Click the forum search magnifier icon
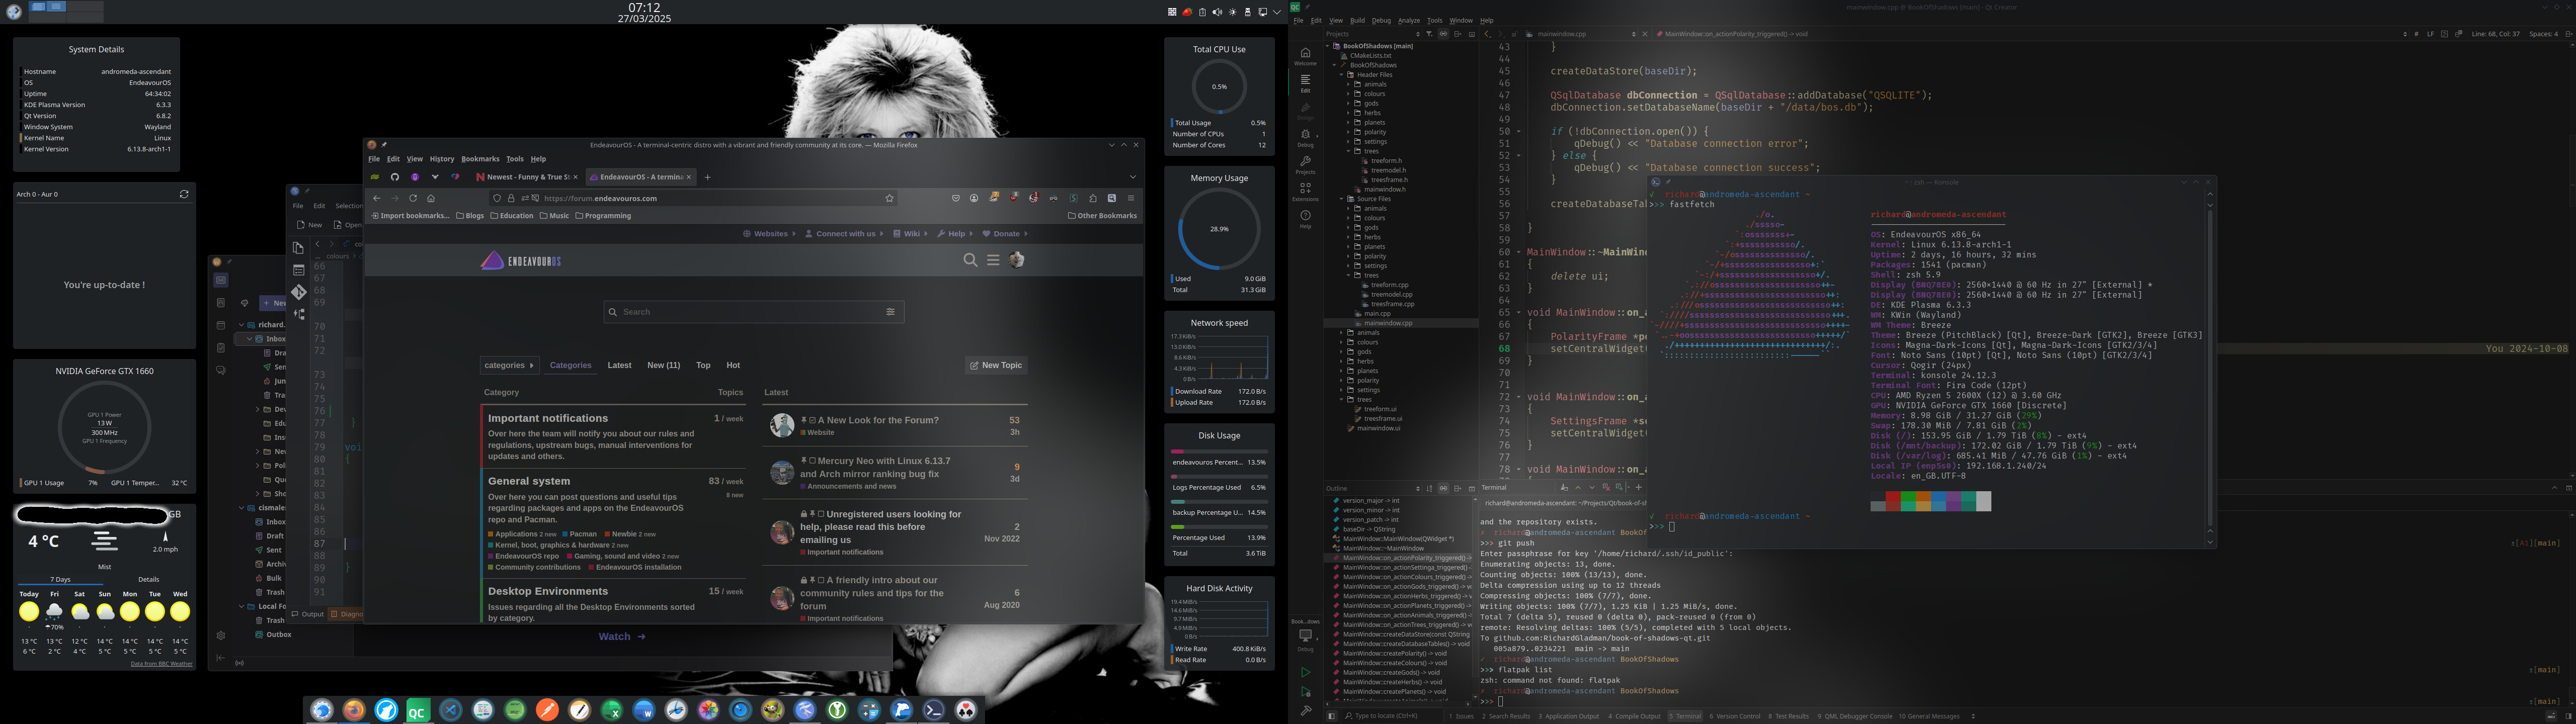This screenshot has width=2576, height=724. pos(970,260)
